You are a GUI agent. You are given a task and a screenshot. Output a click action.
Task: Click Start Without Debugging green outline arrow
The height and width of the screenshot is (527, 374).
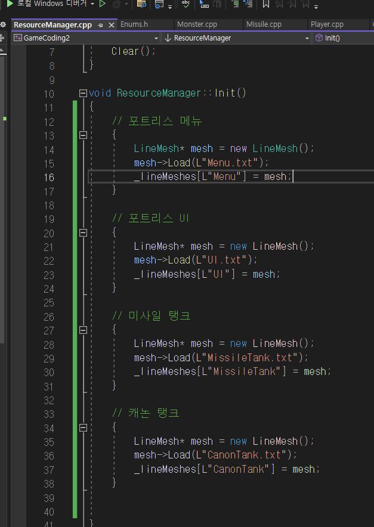point(103,4)
